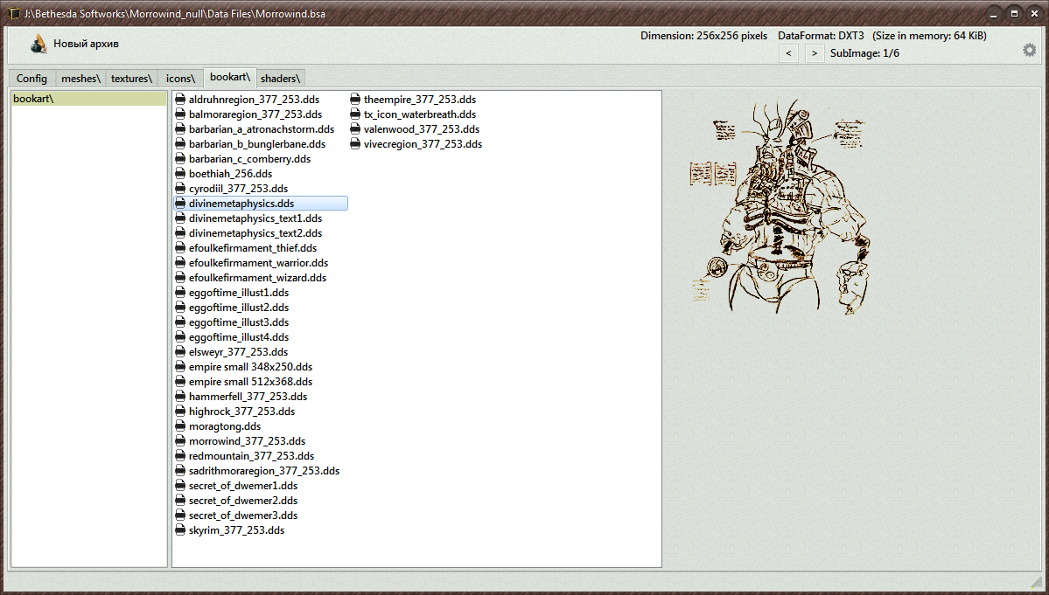This screenshot has width=1049, height=595.
Task: Click file icon beside elsweyr_377_253.dds
Action: click(180, 352)
